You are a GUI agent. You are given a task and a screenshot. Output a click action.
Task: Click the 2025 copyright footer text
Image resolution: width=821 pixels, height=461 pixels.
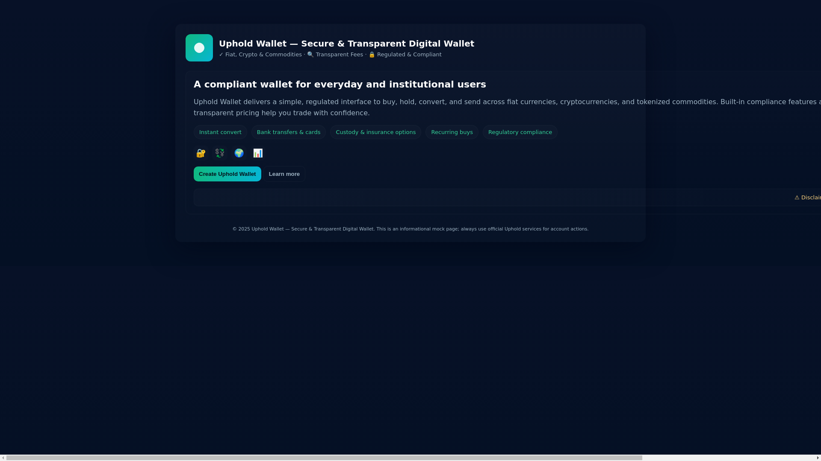[x=410, y=229]
